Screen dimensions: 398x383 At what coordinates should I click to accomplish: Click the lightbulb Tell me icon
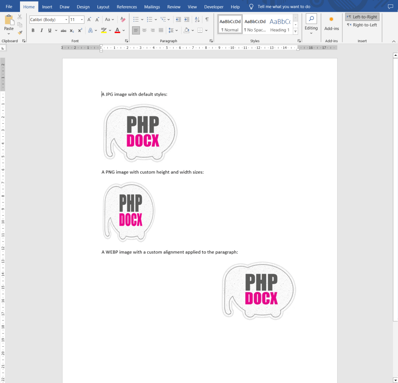click(x=251, y=7)
